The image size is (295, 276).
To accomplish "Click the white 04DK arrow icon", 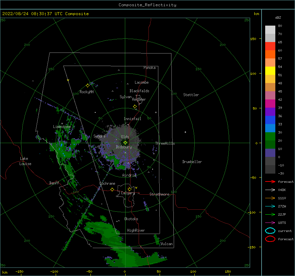I will (x=270, y=190).
